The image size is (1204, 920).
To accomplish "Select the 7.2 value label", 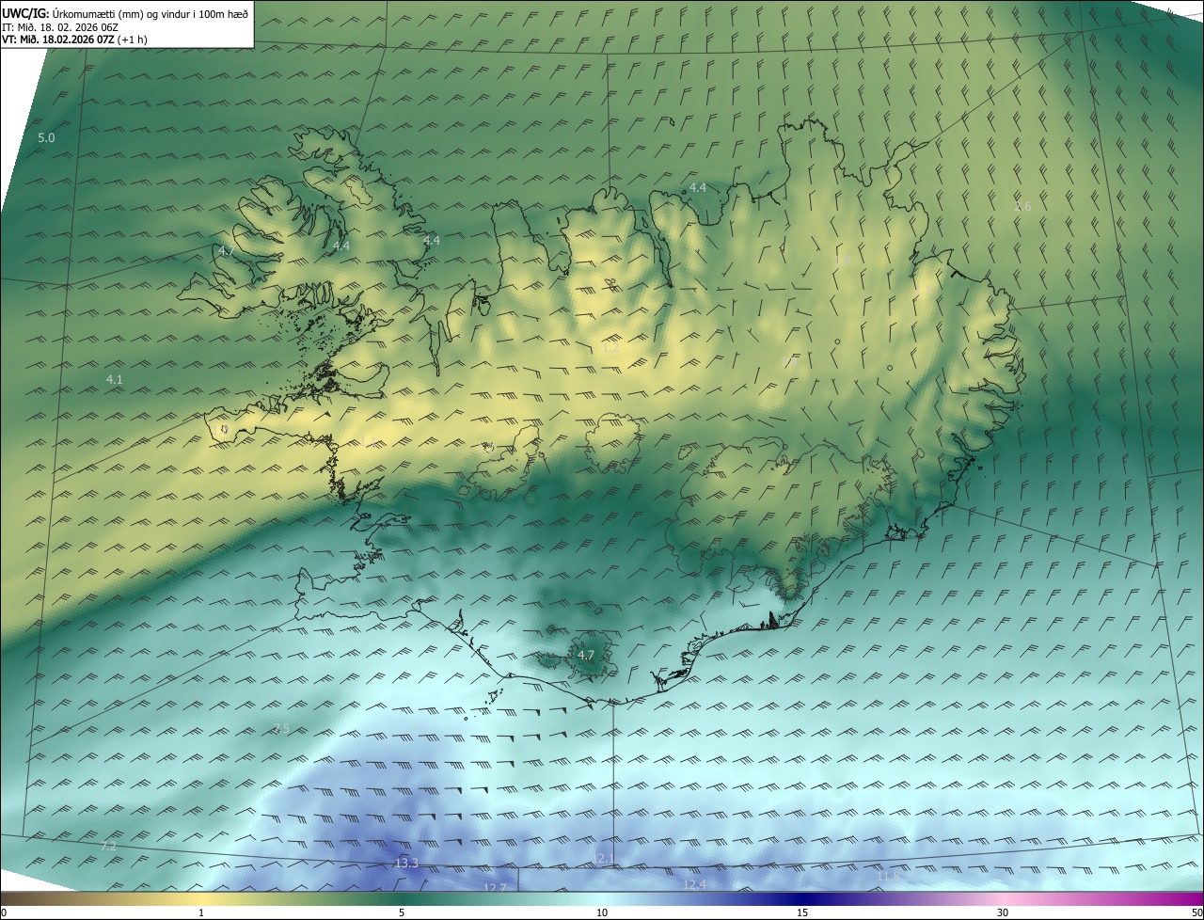I will click(108, 847).
